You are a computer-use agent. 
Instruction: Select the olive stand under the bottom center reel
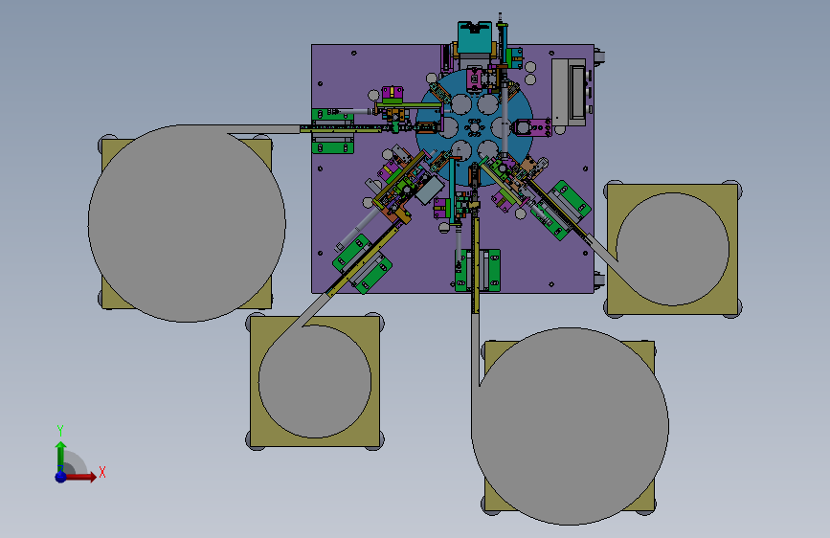point(315,381)
